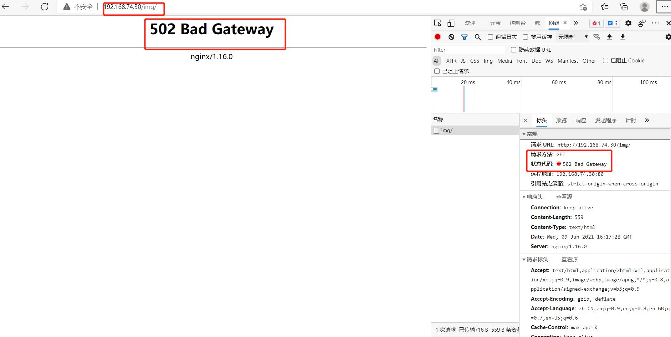
Task: Filter requests by CSS
Action: [475, 61]
